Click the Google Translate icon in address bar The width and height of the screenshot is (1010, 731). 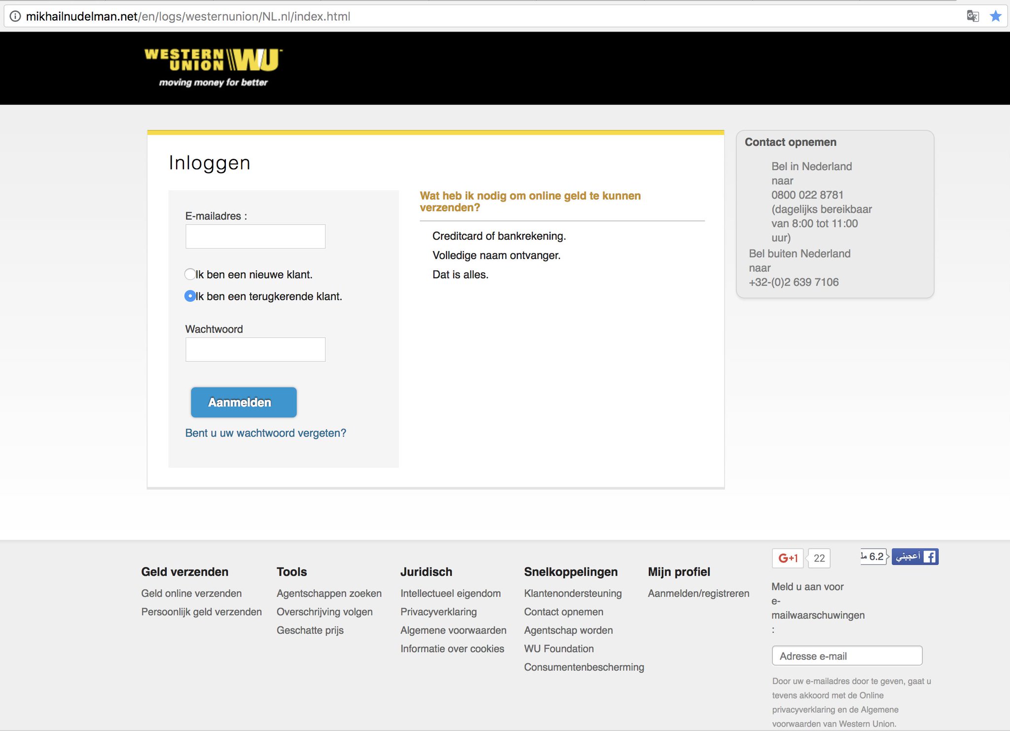pyautogui.click(x=973, y=16)
